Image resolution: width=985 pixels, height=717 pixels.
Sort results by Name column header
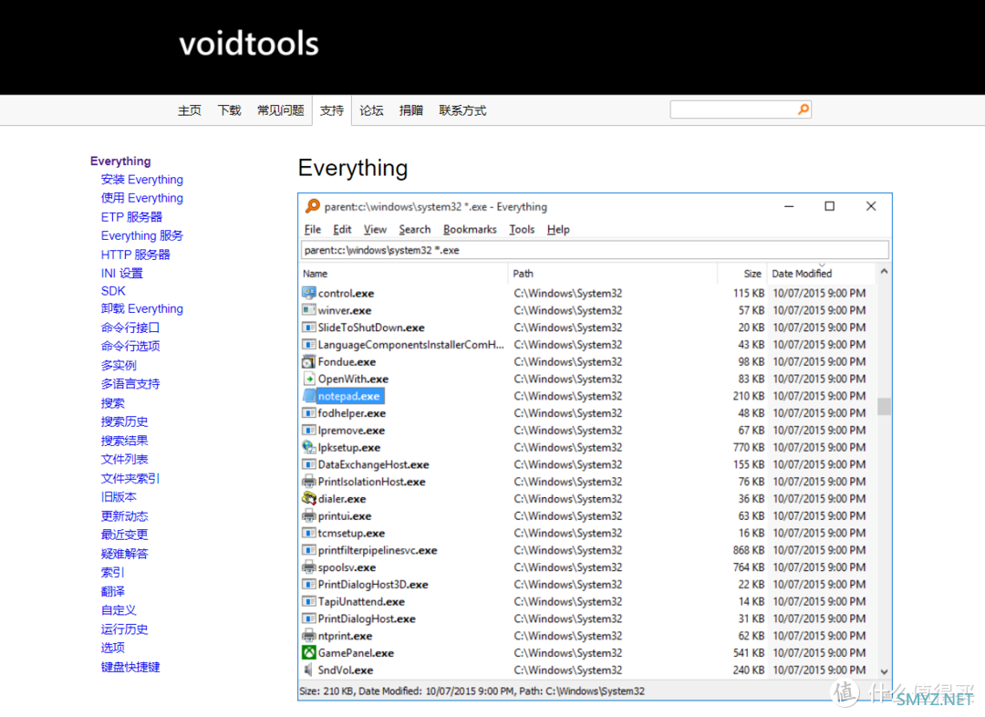[x=403, y=274]
